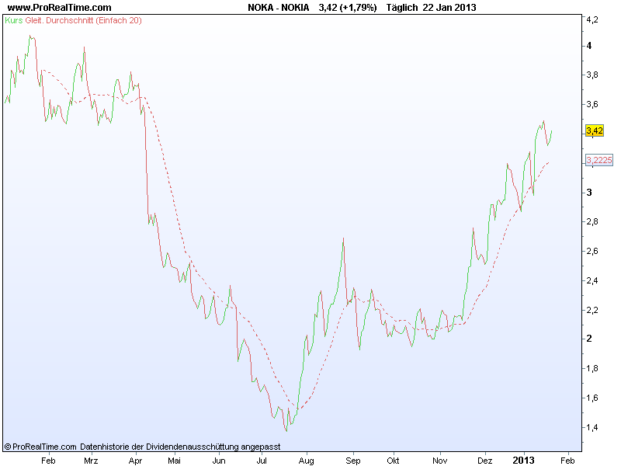The width and height of the screenshot is (621, 466).
Task: Select the Gleit. Durchschnitt (Einfach 20) legend
Action: [x=83, y=20]
